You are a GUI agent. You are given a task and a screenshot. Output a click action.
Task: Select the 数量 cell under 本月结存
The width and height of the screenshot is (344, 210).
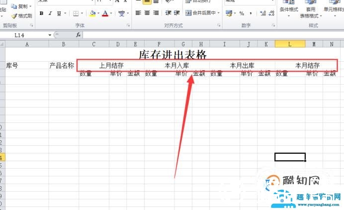click(x=290, y=73)
